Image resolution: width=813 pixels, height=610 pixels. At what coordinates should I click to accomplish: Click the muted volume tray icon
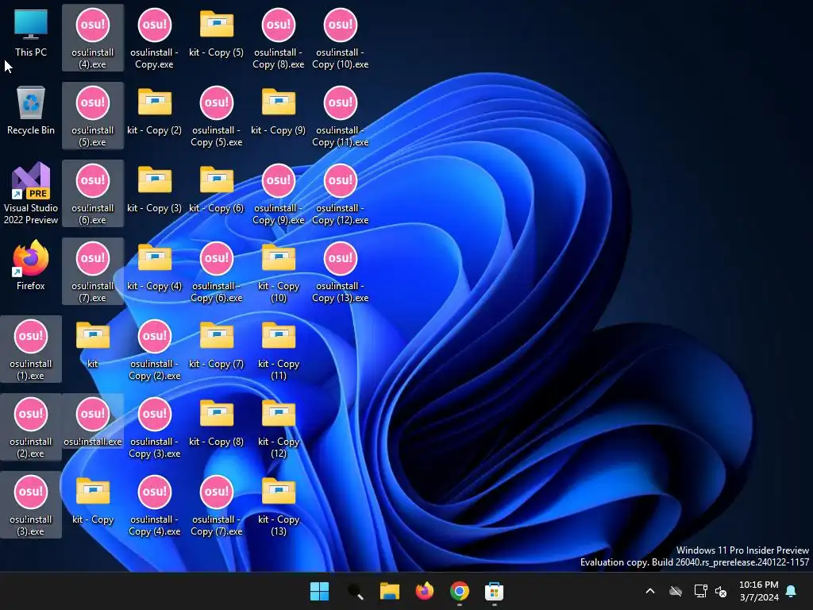coord(721,591)
